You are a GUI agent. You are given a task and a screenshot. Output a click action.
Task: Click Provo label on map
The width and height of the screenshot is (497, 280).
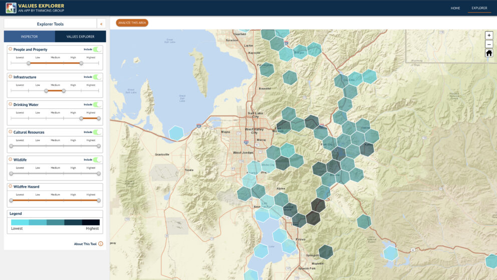pos(300,239)
